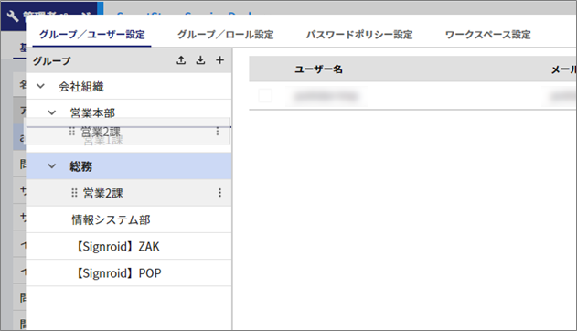
Task: Open the パスワードポリシー設定 tab
Action: coord(359,35)
